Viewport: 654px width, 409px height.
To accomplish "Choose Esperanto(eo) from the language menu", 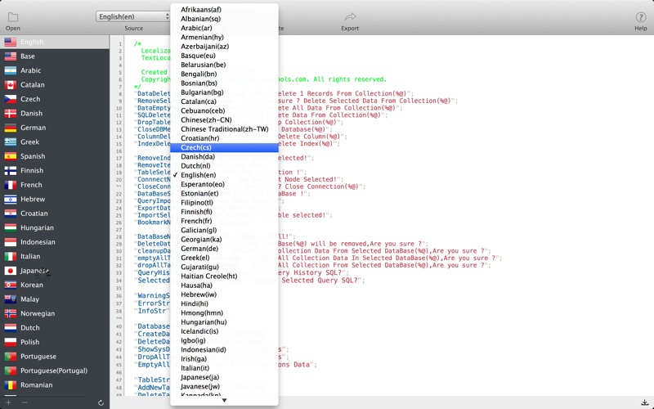I will click(x=224, y=184).
